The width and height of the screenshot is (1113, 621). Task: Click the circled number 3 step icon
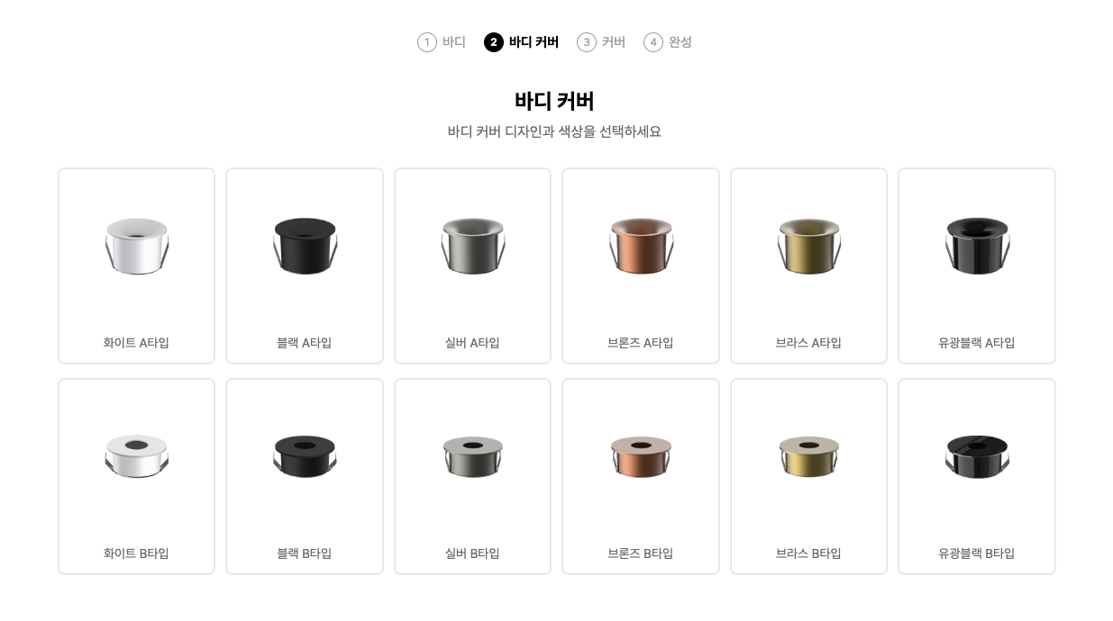[x=587, y=42]
